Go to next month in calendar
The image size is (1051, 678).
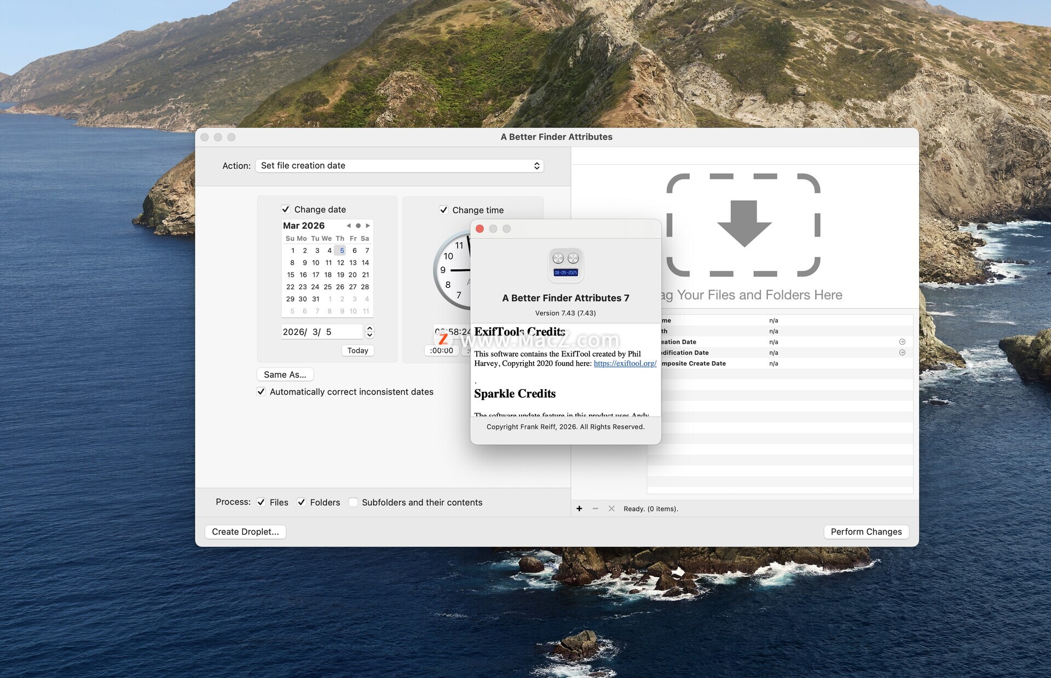point(368,225)
